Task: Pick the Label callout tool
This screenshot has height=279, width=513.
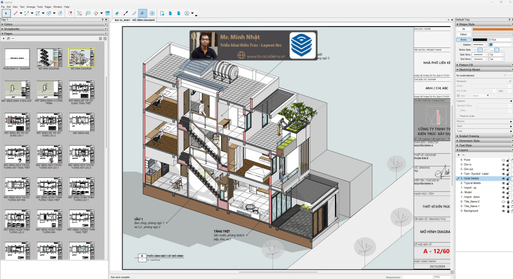Action: coord(88,13)
